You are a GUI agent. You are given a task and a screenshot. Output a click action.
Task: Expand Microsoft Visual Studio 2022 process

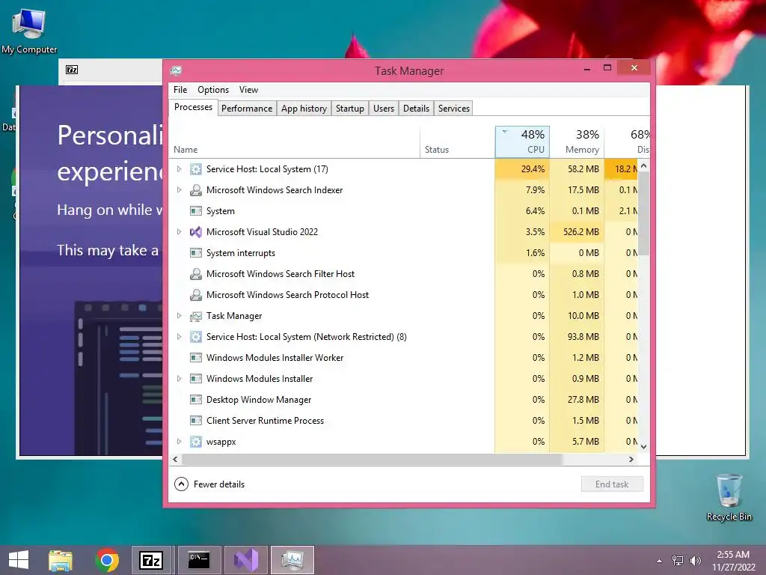[180, 232]
